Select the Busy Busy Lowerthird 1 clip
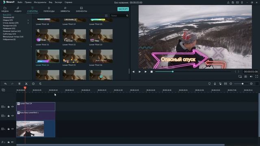The height and width of the screenshot is (146, 260). coord(36,115)
